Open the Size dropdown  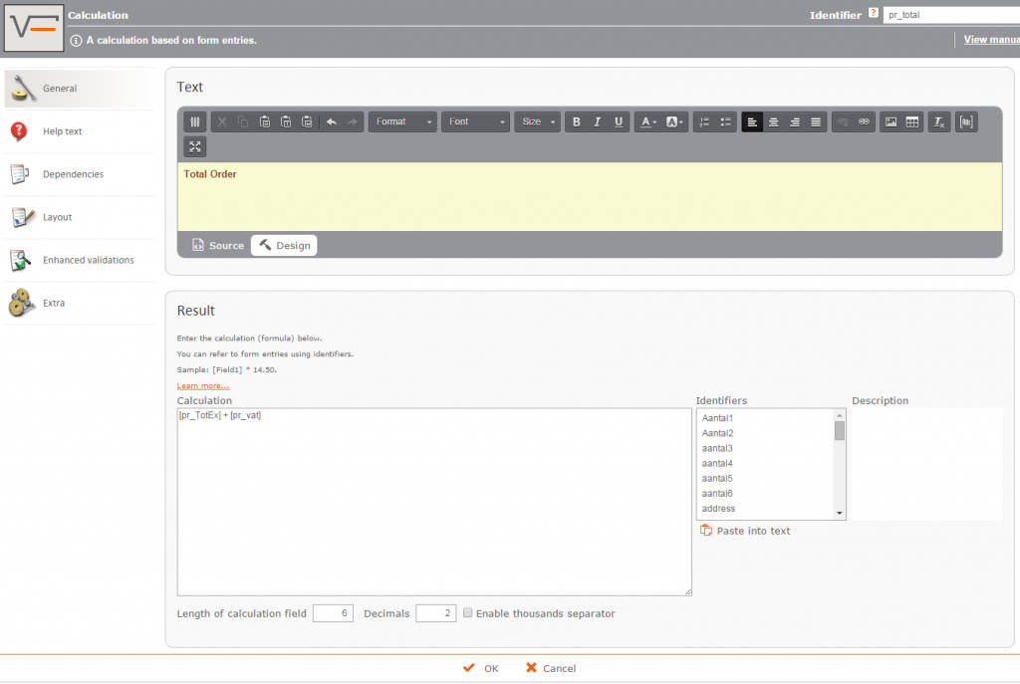coord(538,121)
